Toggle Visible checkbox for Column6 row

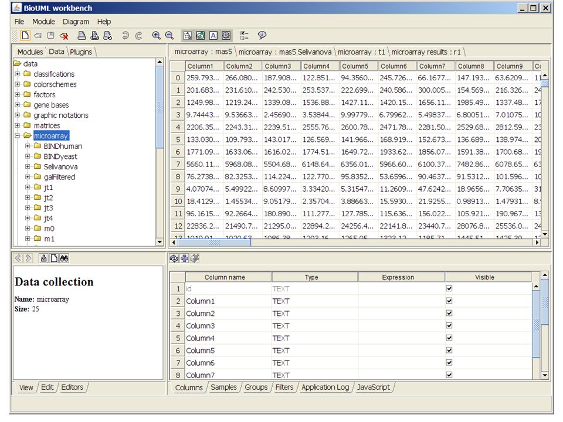[x=449, y=362]
